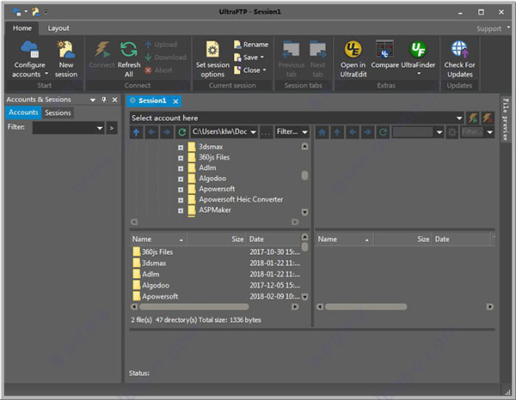Switch to the Home ribbon tab
Screen dimensions: 516x400
coord(22,28)
